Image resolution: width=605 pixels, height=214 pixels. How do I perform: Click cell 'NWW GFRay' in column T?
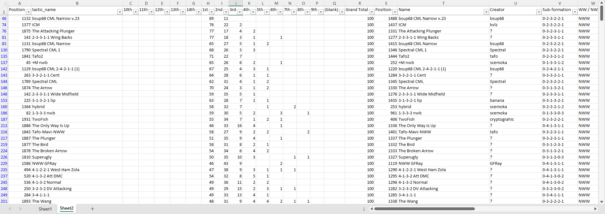[x=443, y=163]
